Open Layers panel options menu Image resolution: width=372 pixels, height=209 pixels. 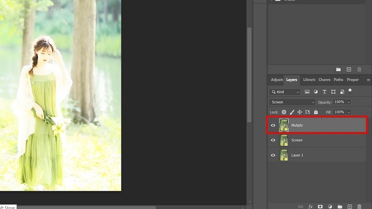click(368, 80)
